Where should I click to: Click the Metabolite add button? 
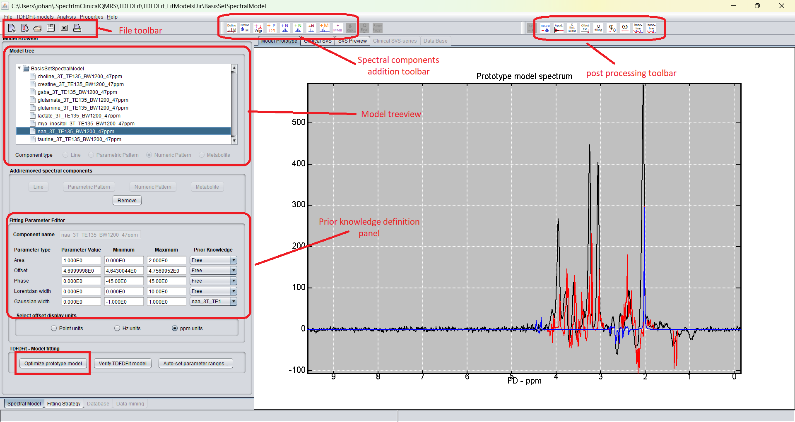pyautogui.click(x=207, y=187)
